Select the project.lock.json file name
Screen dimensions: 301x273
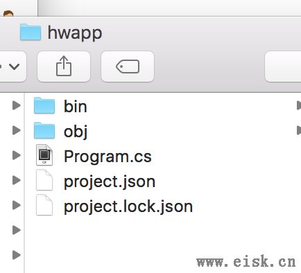pos(128,206)
